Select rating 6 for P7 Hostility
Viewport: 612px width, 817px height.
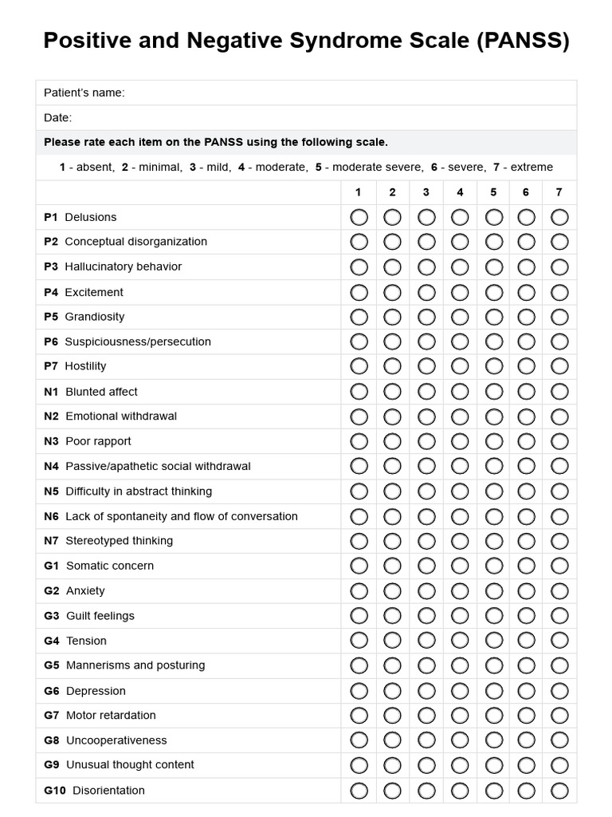point(526,366)
